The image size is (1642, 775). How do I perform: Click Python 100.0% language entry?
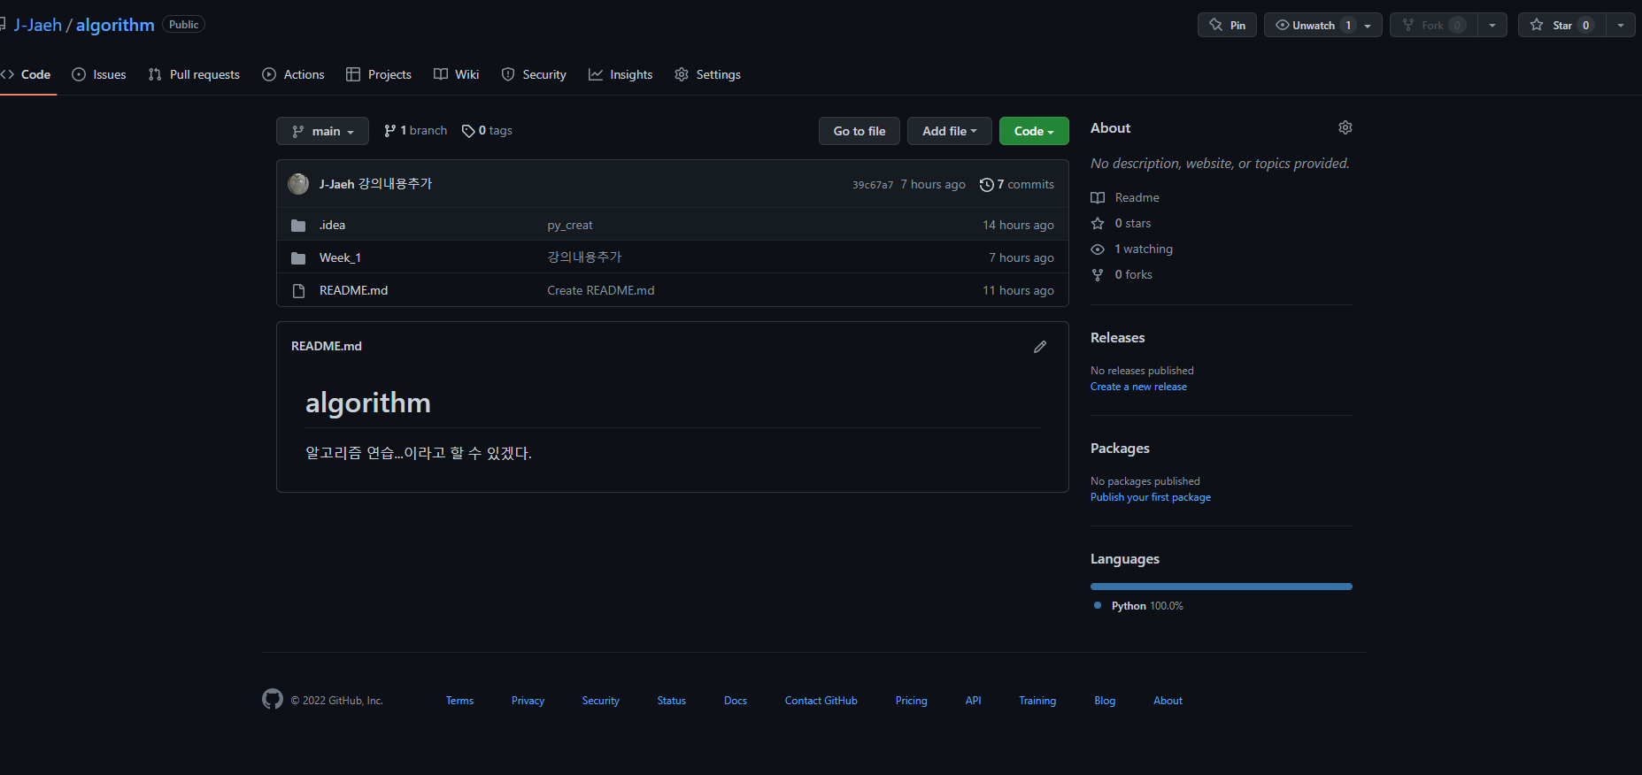tap(1138, 606)
